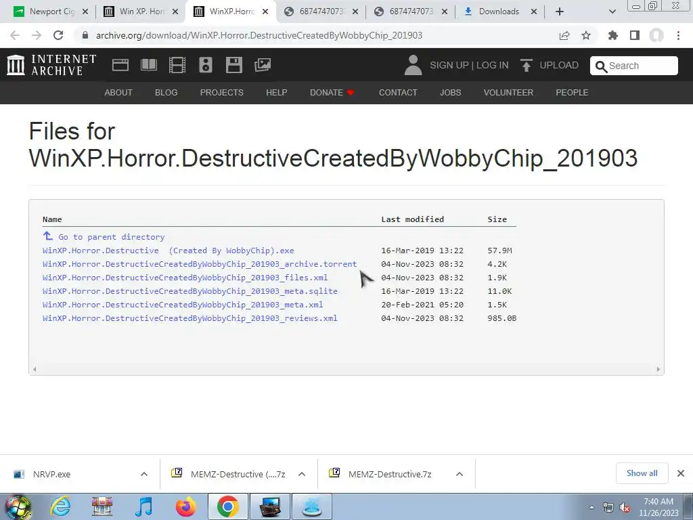Bookmark this page with the star icon
The height and width of the screenshot is (520, 693).
(586, 35)
